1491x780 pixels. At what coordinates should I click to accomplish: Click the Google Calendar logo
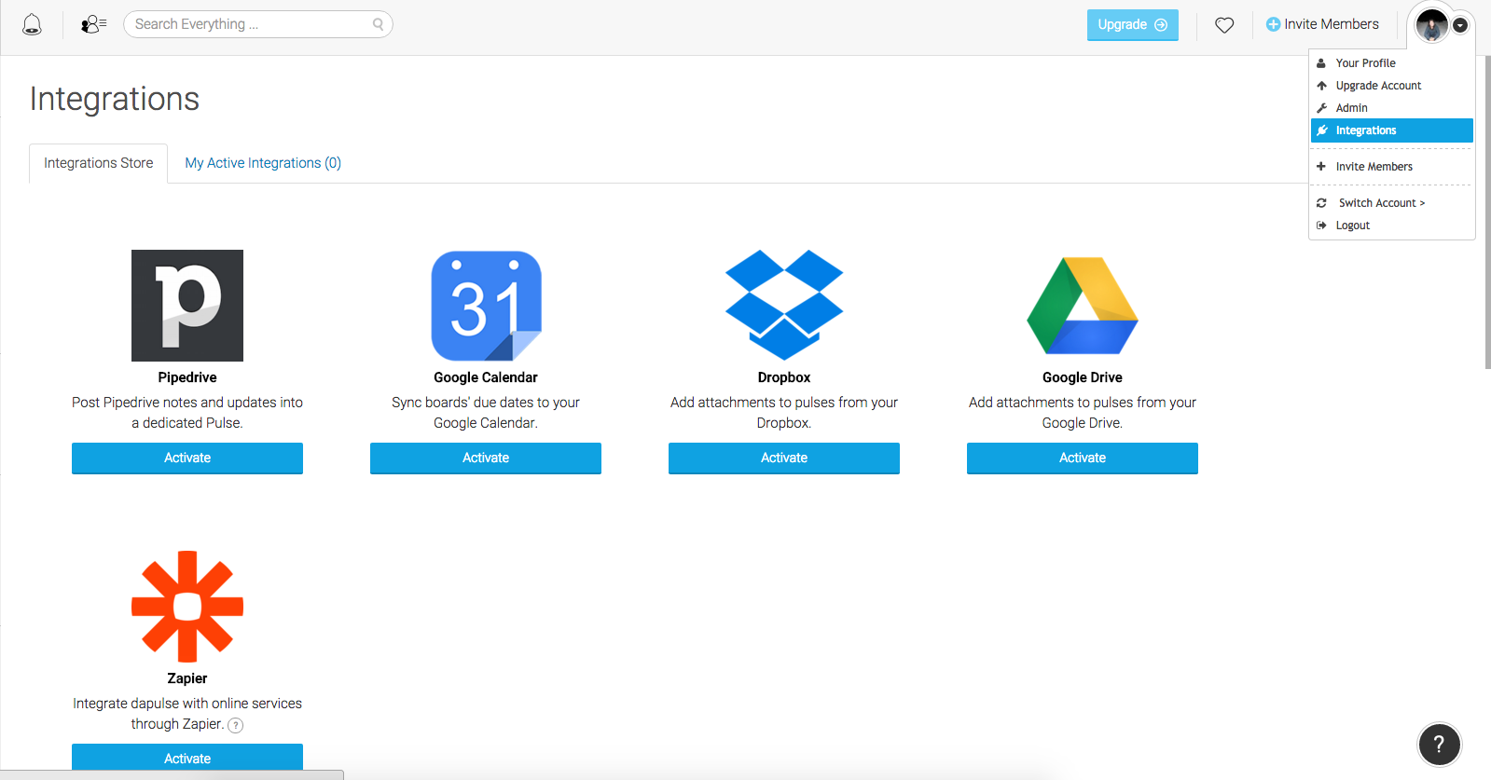click(486, 306)
